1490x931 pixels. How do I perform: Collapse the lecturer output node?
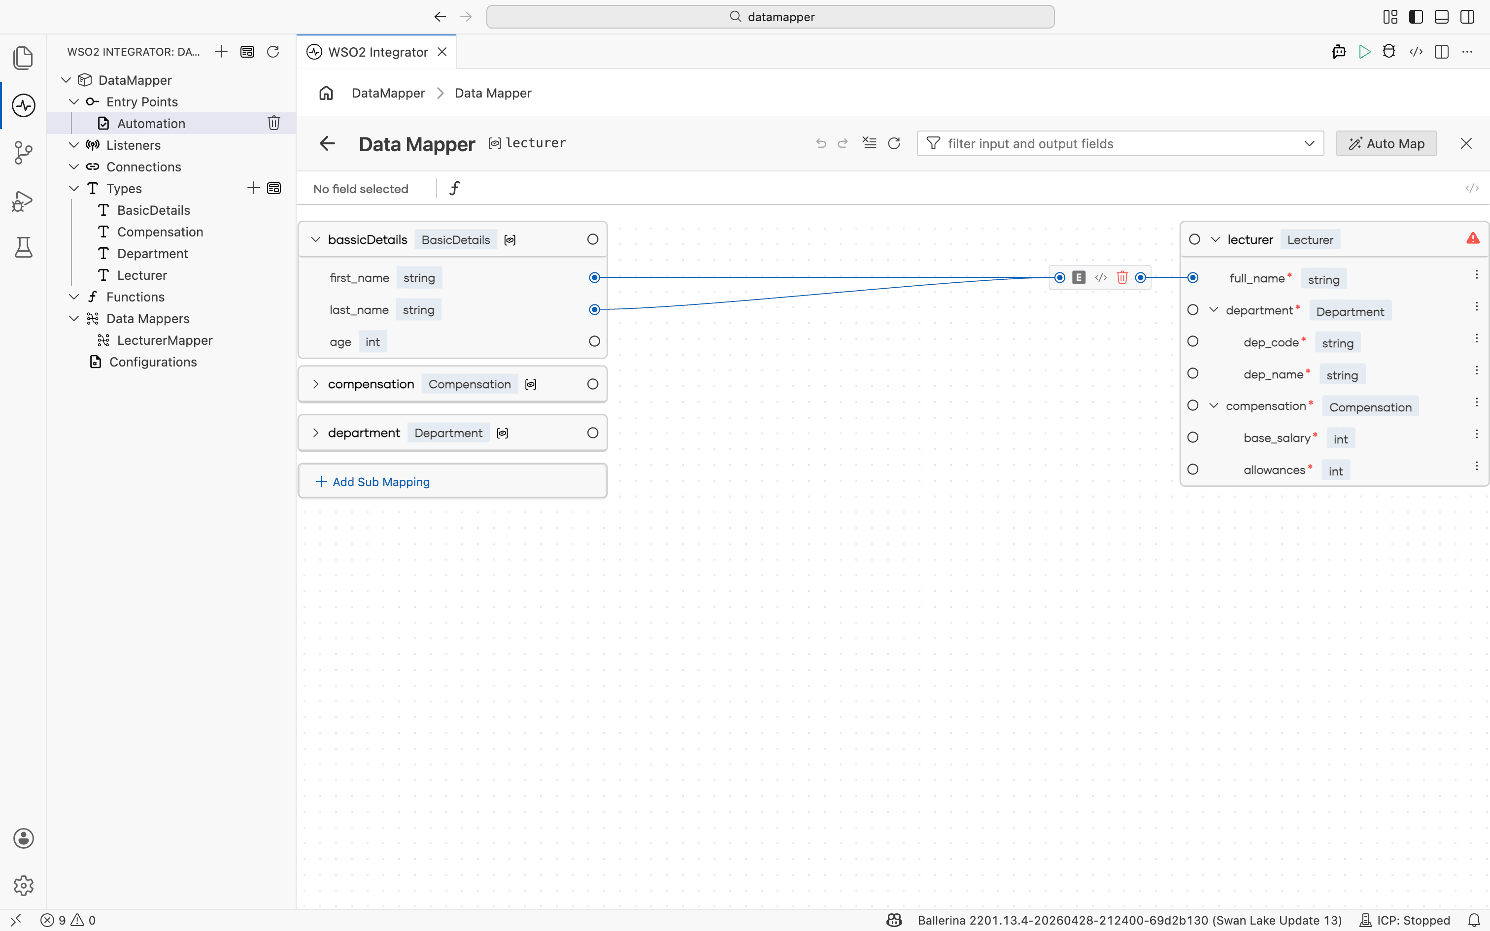coord(1216,239)
